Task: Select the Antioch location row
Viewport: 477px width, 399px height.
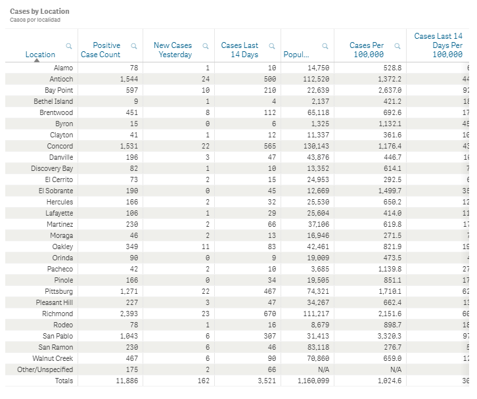Action: click(61, 79)
